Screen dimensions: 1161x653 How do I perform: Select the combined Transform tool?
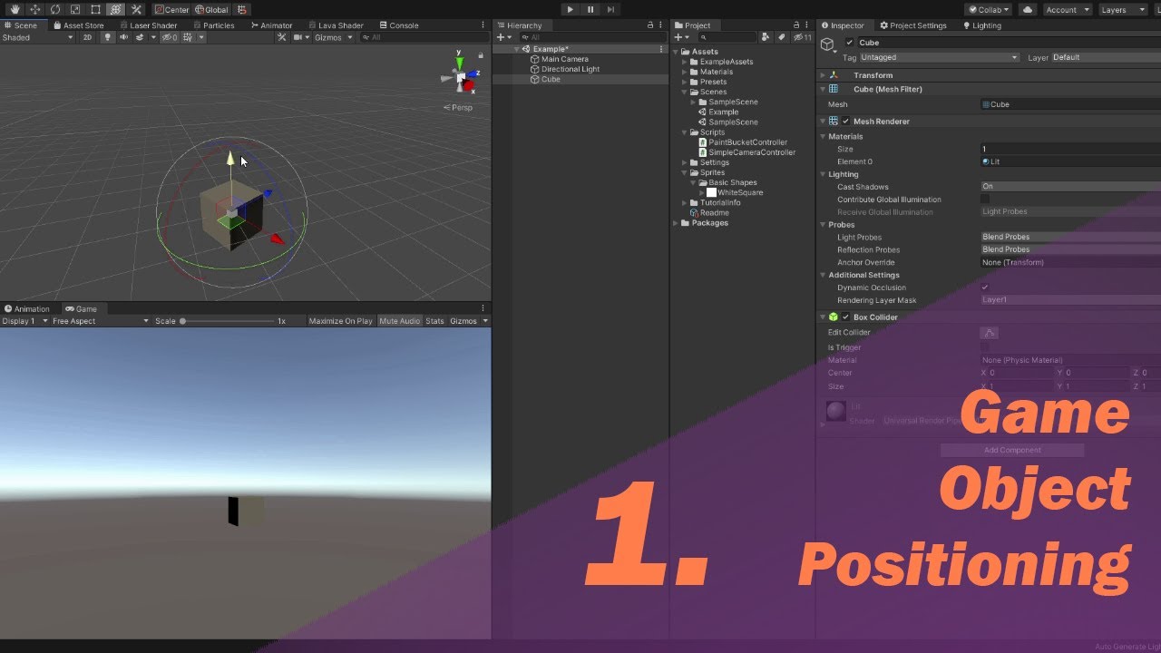(x=116, y=9)
